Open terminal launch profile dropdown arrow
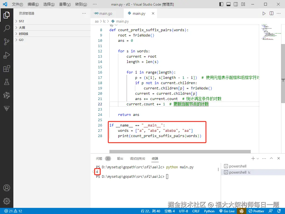Image resolution: width=285 pixels, height=214 pixels. 258,159
